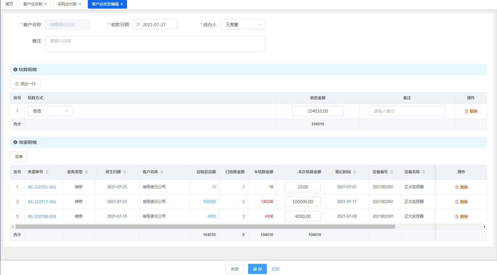
Task: Click the 打印 link at bottom
Action: pyautogui.click(x=275, y=269)
